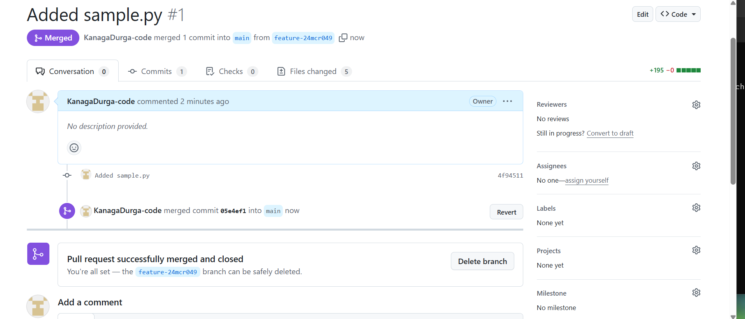Copy the feature-24mcr049 branch name icon
Image resolution: width=745 pixels, height=319 pixels.
(343, 38)
